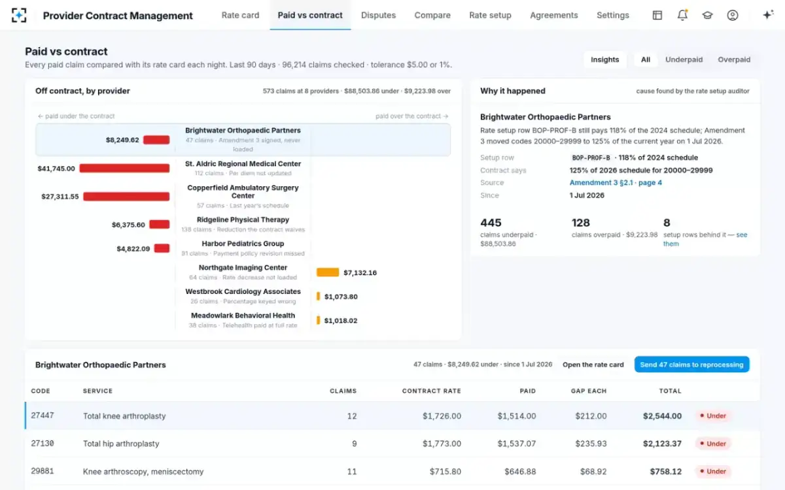The width and height of the screenshot is (785, 490).
Task: Open the graduation cap learning icon
Action: click(707, 15)
